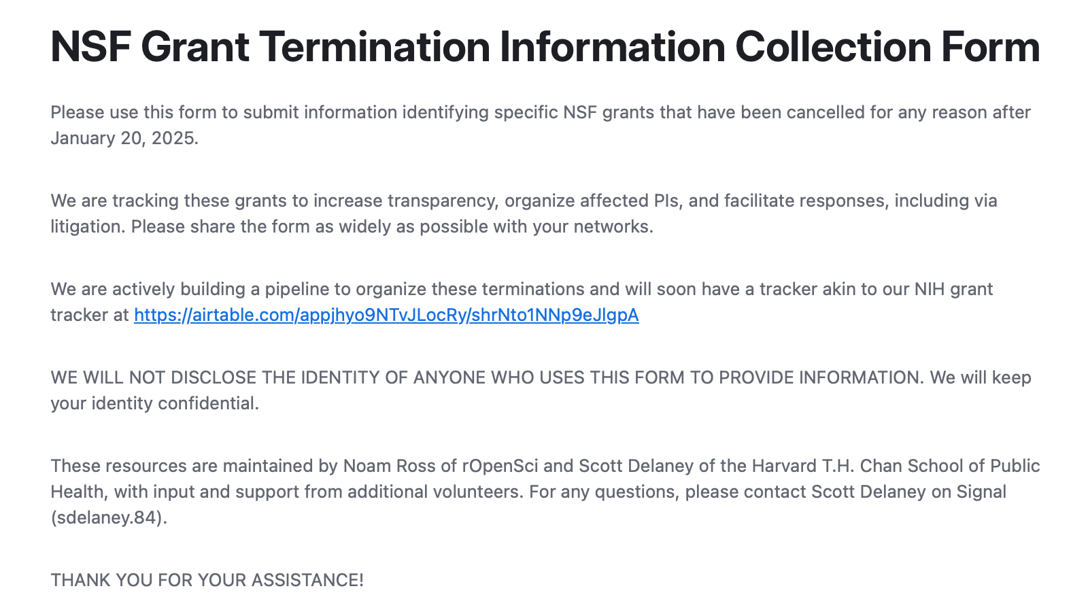Click the Signal handle "(sdelaney.84)"
This screenshot has height=612, width=1088.
pyautogui.click(x=108, y=518)
